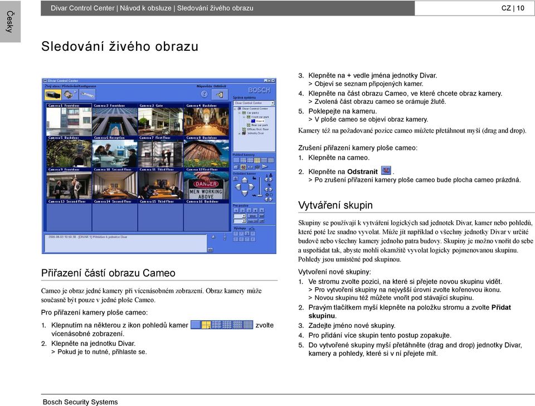
Task: Click zoom-out arrow in top lens control pair
Action: (266, 180)
